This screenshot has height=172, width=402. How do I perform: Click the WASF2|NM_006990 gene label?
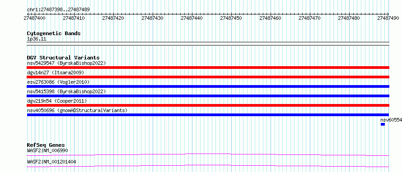[47, 150]
